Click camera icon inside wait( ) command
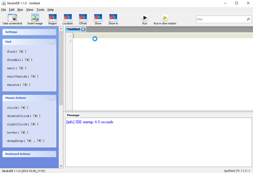Screen dimensions: 253x173 tap(21, 68)
